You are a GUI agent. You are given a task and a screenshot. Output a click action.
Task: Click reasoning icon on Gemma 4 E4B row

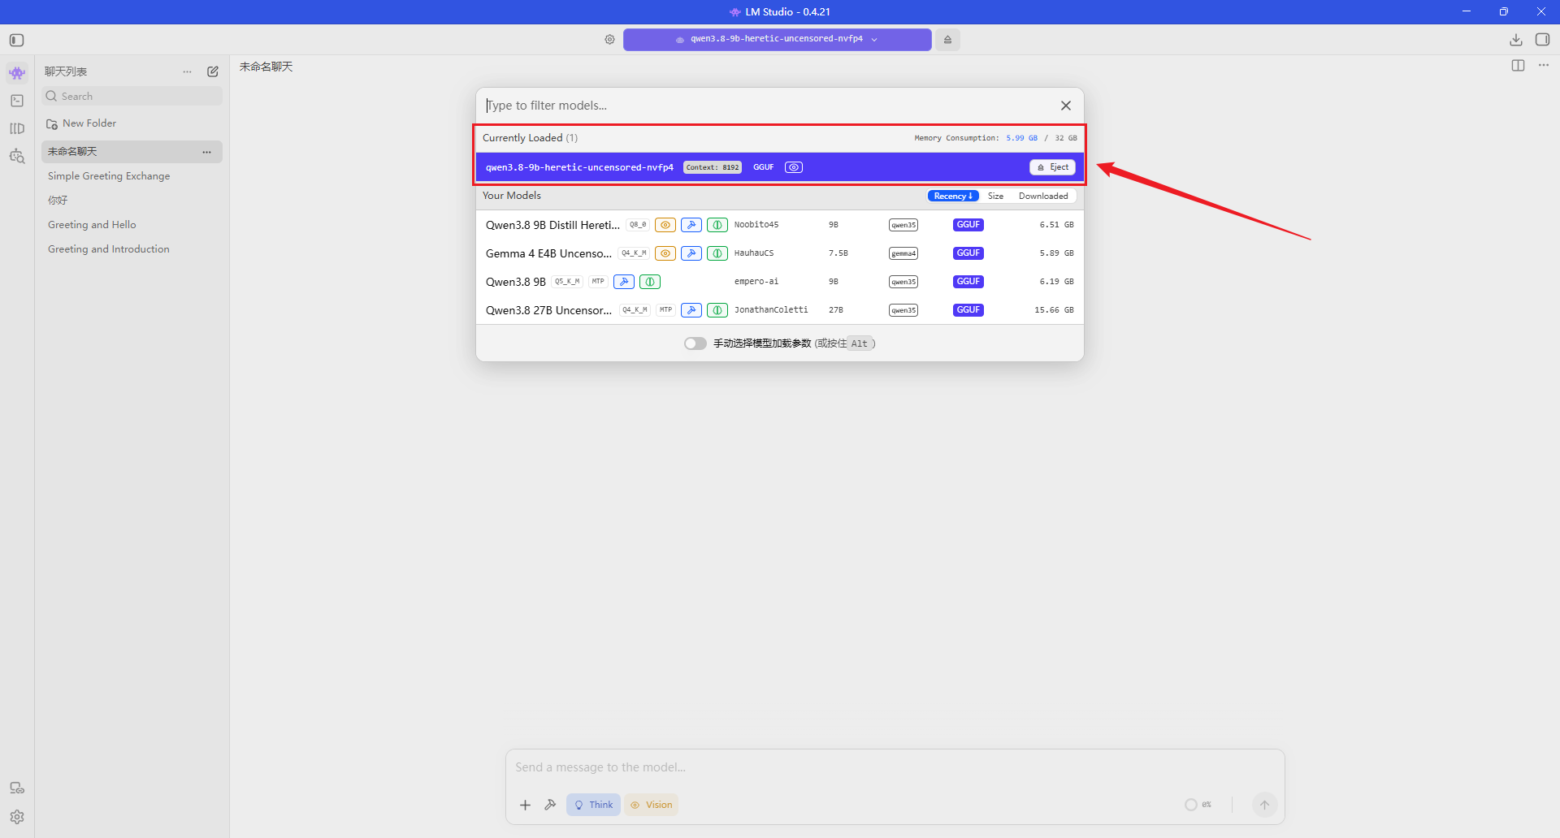(717, 253)
